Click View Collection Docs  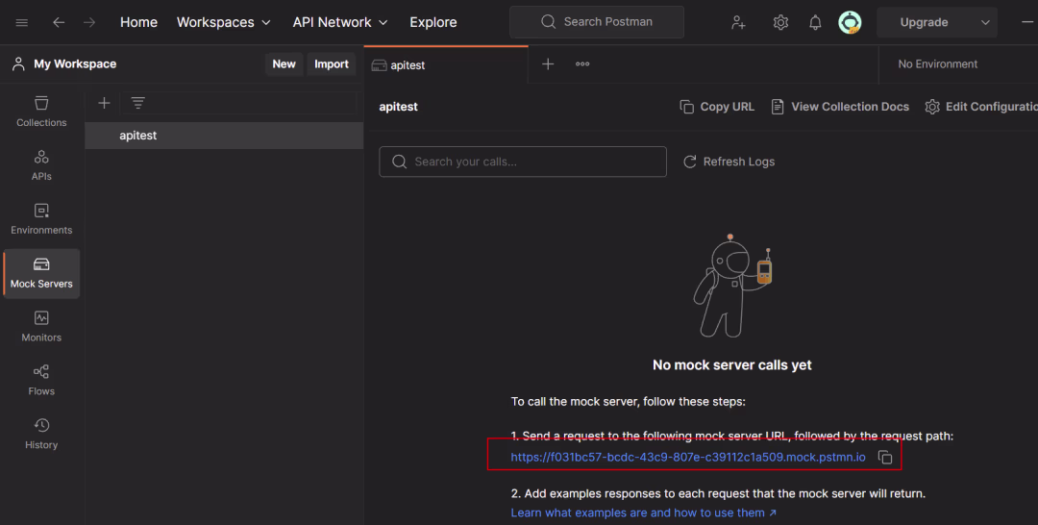(x=840, y=107)
